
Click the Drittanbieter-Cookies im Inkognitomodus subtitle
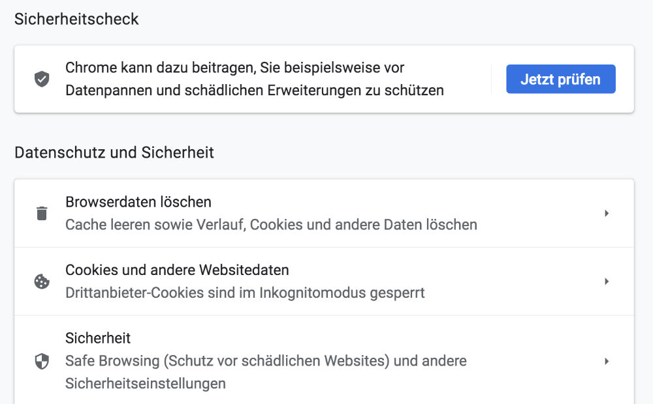click(x=245, y=293)
